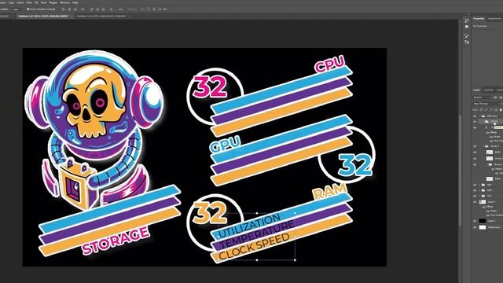Open the History panel icon in dock
The width and height of the screenshot is (503, 283).
tap(467, 20)
